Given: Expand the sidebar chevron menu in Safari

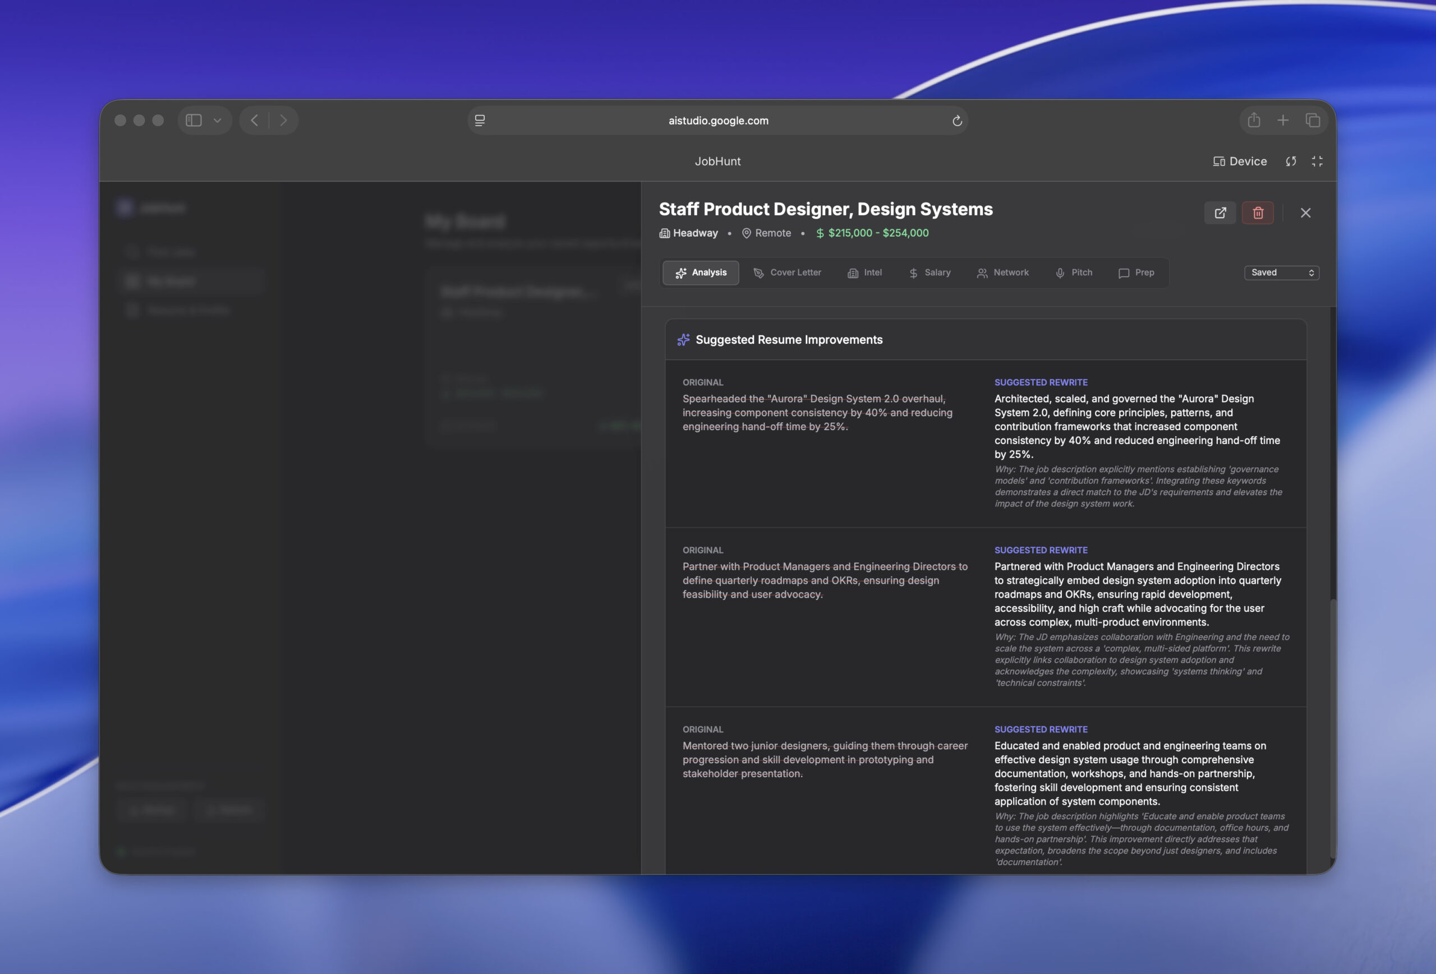Looking at the screenshot, I should [218, 121].
